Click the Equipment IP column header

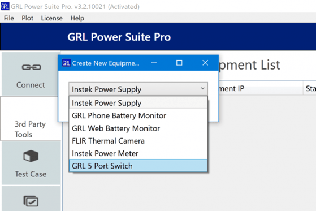[x=261, y=88]
